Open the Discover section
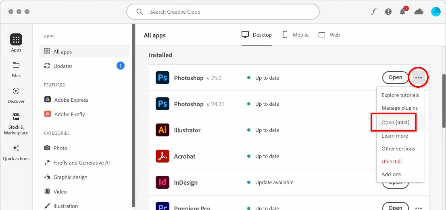 point(16,95)
